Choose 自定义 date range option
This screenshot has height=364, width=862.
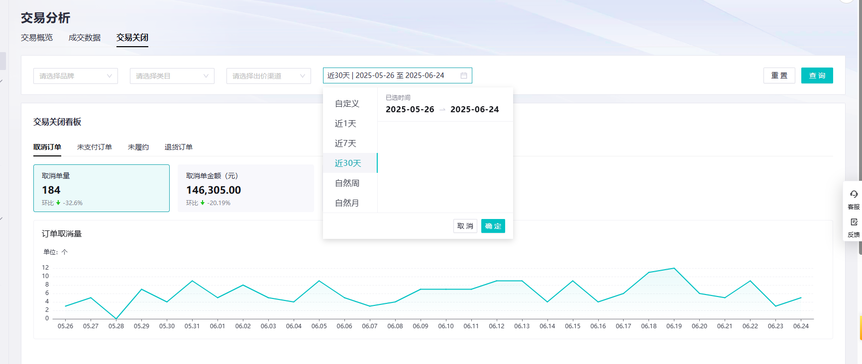click(x=347, y=104)
